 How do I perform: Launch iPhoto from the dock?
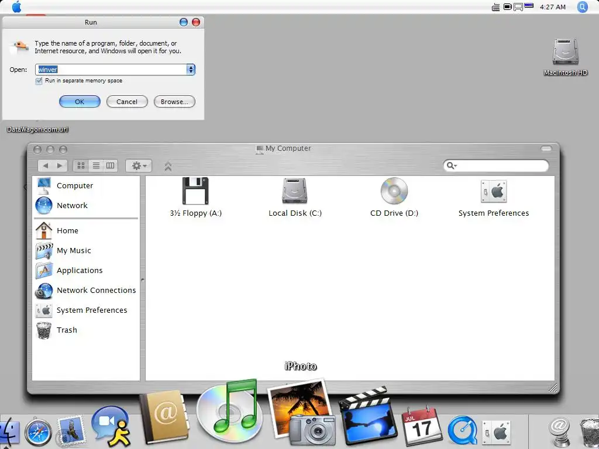click(x=302, y=412)
